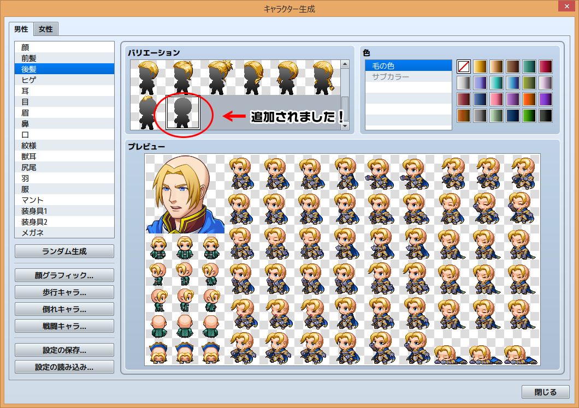Click the variation list scroll-down arrow
579x408 pixels.
[345, 126]
